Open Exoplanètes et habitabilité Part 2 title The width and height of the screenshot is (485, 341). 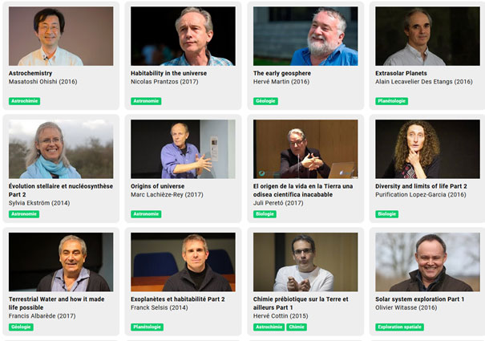click(x=177, y=299)
